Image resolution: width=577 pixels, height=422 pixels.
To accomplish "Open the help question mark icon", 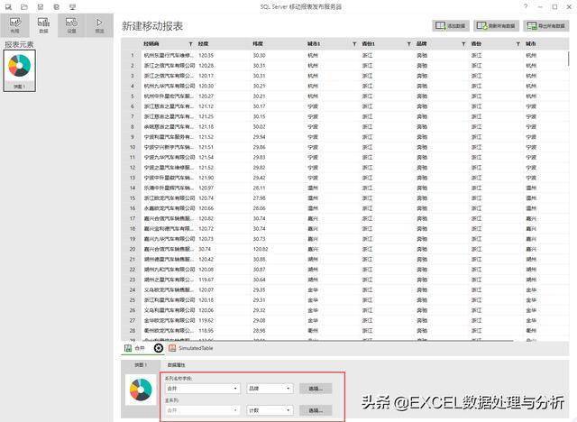I will click(x=526, y=6).
